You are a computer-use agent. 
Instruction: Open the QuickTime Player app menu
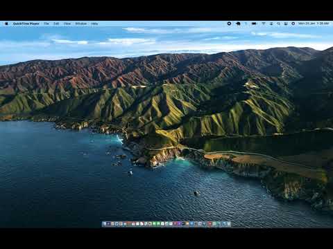coord(26,24)
